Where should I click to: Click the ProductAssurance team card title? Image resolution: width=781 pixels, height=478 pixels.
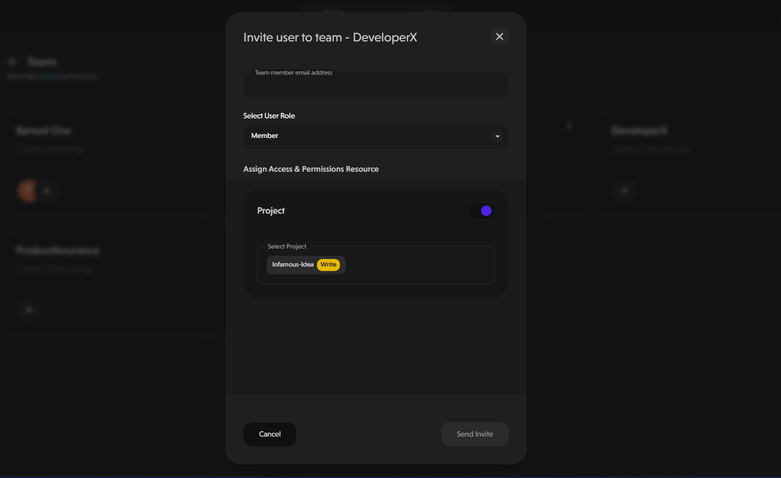[57, 250]
